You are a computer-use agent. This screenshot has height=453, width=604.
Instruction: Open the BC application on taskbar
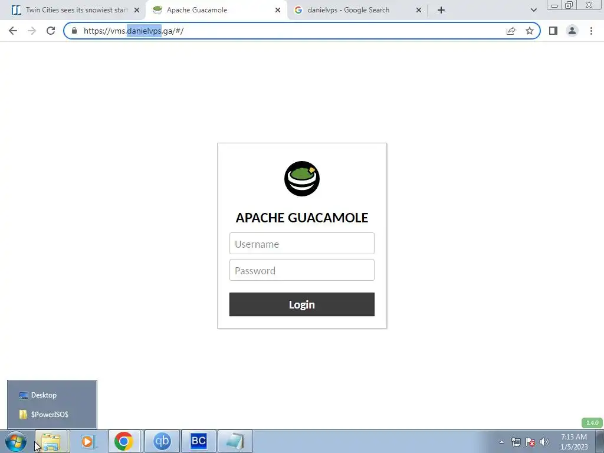point(198,441)
